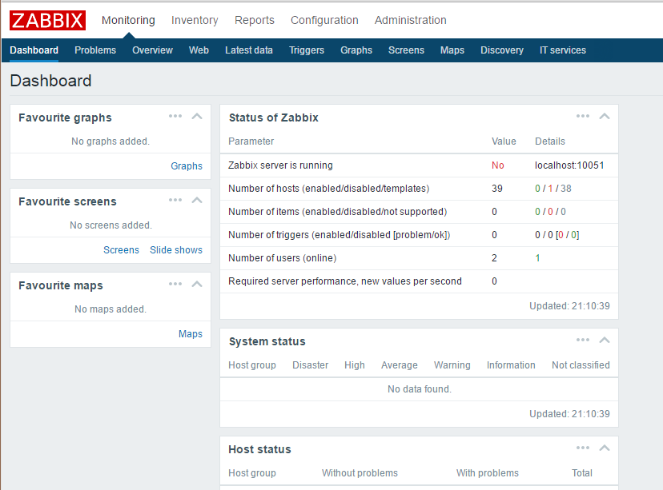Image resolution: width=663 pixels, height=490 pixels.
Task: Click the 'Without problems' column header
Action: click(360, 473)
